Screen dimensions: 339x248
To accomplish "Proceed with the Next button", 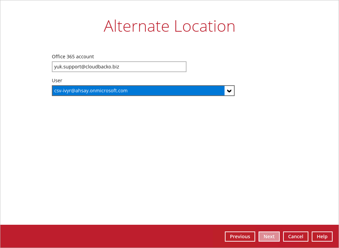I will [269, 237].
